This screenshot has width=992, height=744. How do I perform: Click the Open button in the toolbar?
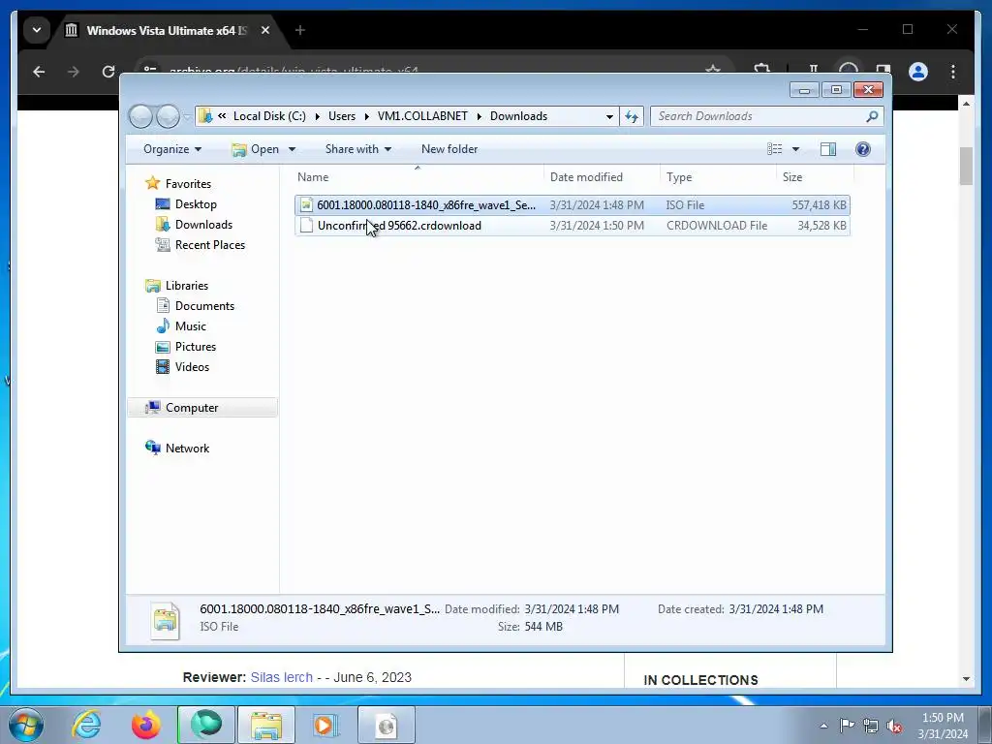256,149
